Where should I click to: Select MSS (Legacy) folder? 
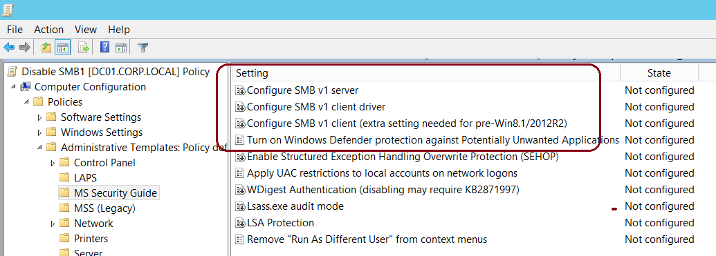tap(98, 208)
